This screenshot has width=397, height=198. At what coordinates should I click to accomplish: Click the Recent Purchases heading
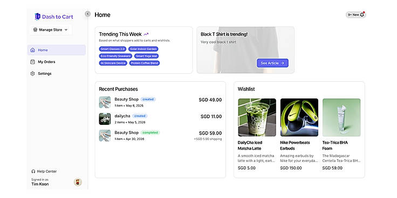coord(118,89)
